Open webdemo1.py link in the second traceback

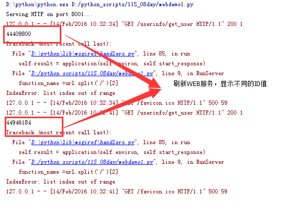(x=92, y=162)
